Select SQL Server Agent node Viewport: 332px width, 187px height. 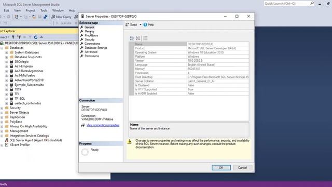pyautogui.click(x=36, y=140)
